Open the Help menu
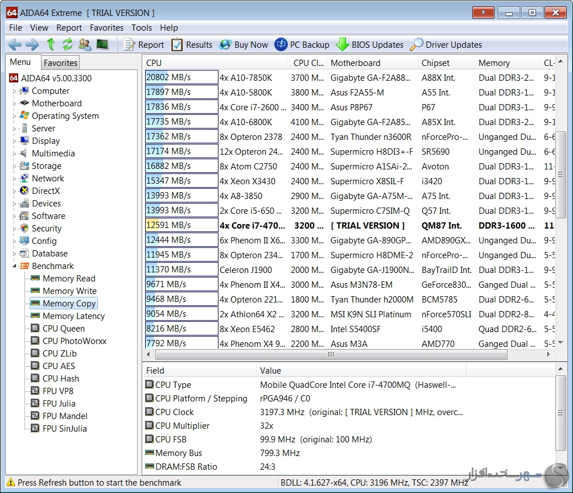This screenshot has height=493, width=573. (169, 28)
